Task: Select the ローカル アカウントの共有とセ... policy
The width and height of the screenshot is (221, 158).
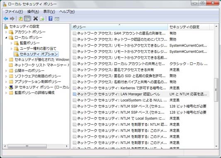Action: 140,64
